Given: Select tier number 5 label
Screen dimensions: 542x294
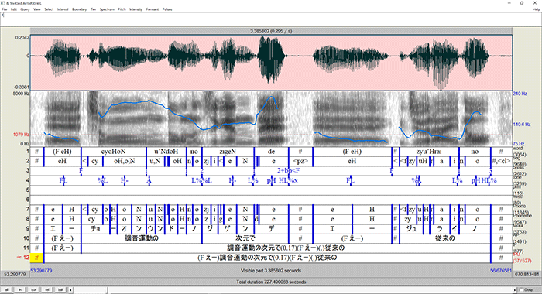Looking at the screenshot, I should click(27, 190).
